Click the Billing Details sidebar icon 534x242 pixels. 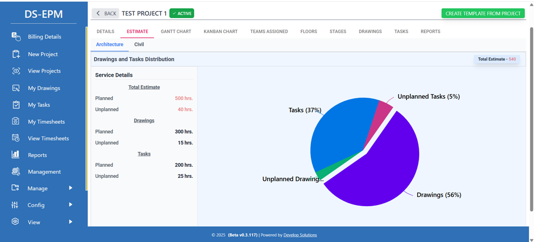pyautogui.click(x=16, y=37)
